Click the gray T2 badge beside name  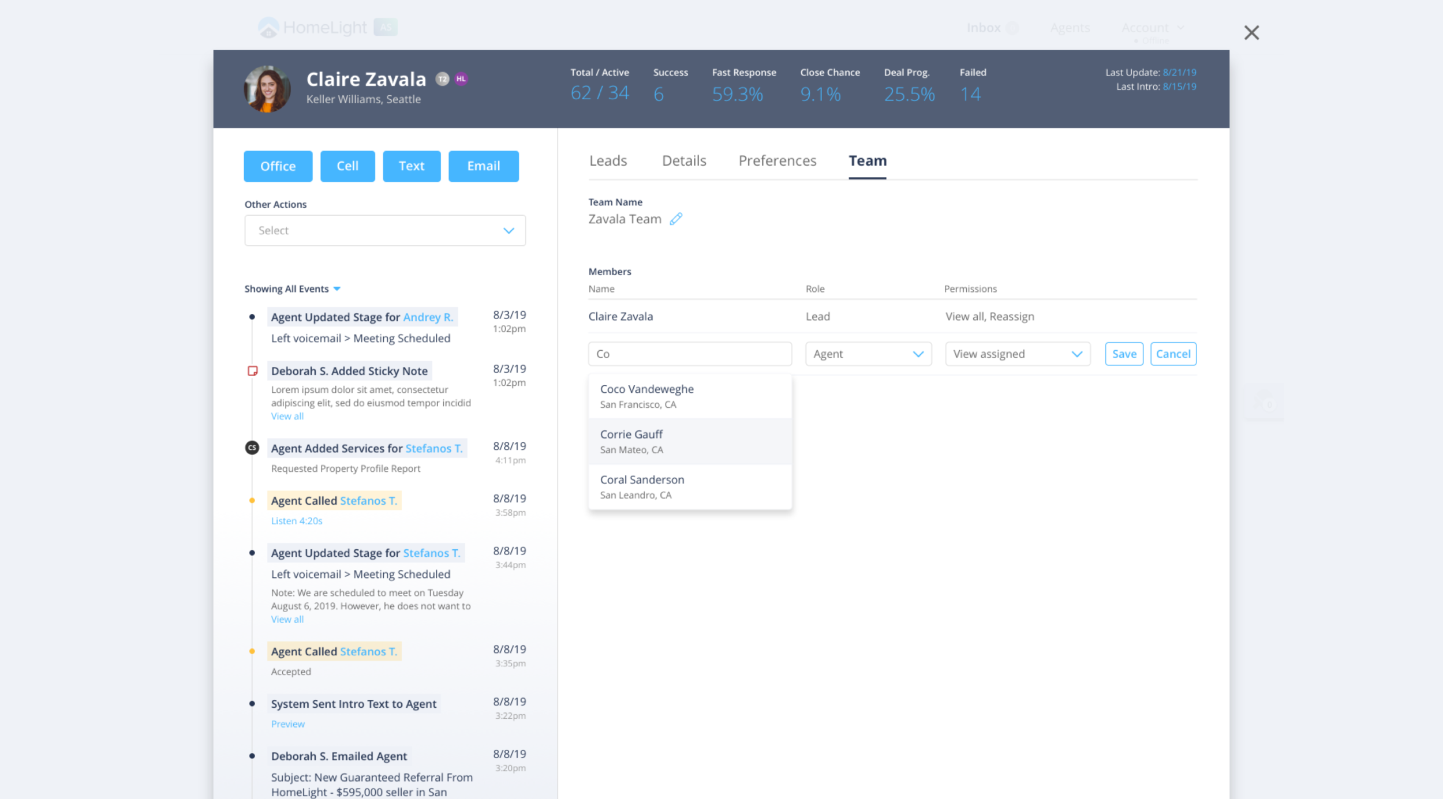click(x=442, y=79)
